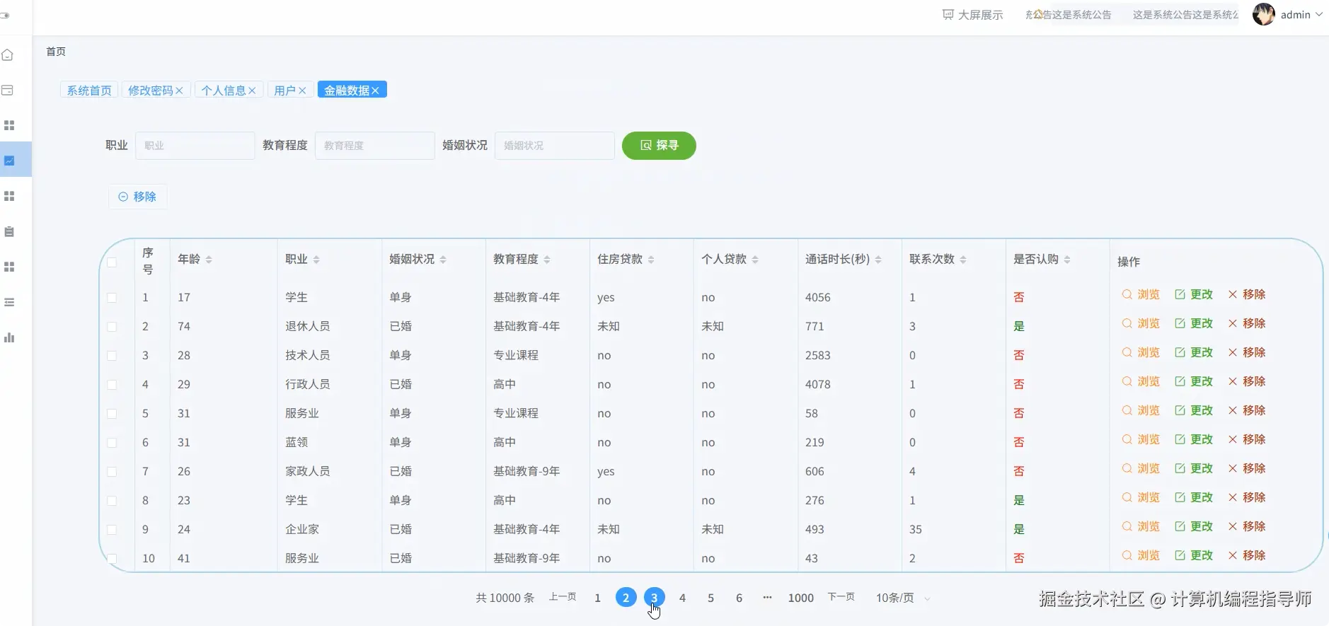1329x626 pixels.
Task: Sort by 通话时长(秒) column arrows
Action: click(x=878, y=260)
